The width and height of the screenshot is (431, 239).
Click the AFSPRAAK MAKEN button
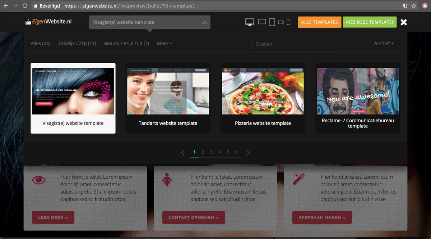point(322,217)
